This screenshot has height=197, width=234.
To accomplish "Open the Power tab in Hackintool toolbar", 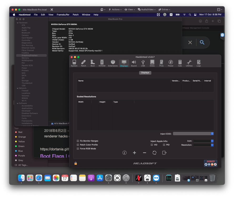I will click(x=171, y=63).
